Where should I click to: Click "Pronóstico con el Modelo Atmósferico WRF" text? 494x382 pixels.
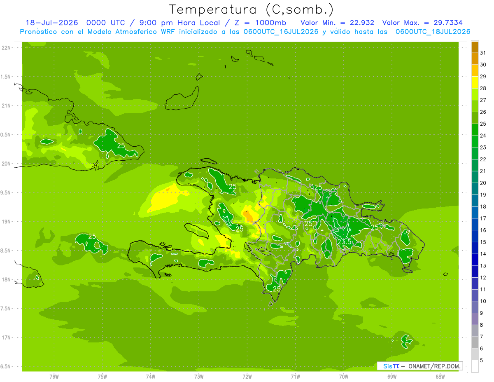coord(98,32)
